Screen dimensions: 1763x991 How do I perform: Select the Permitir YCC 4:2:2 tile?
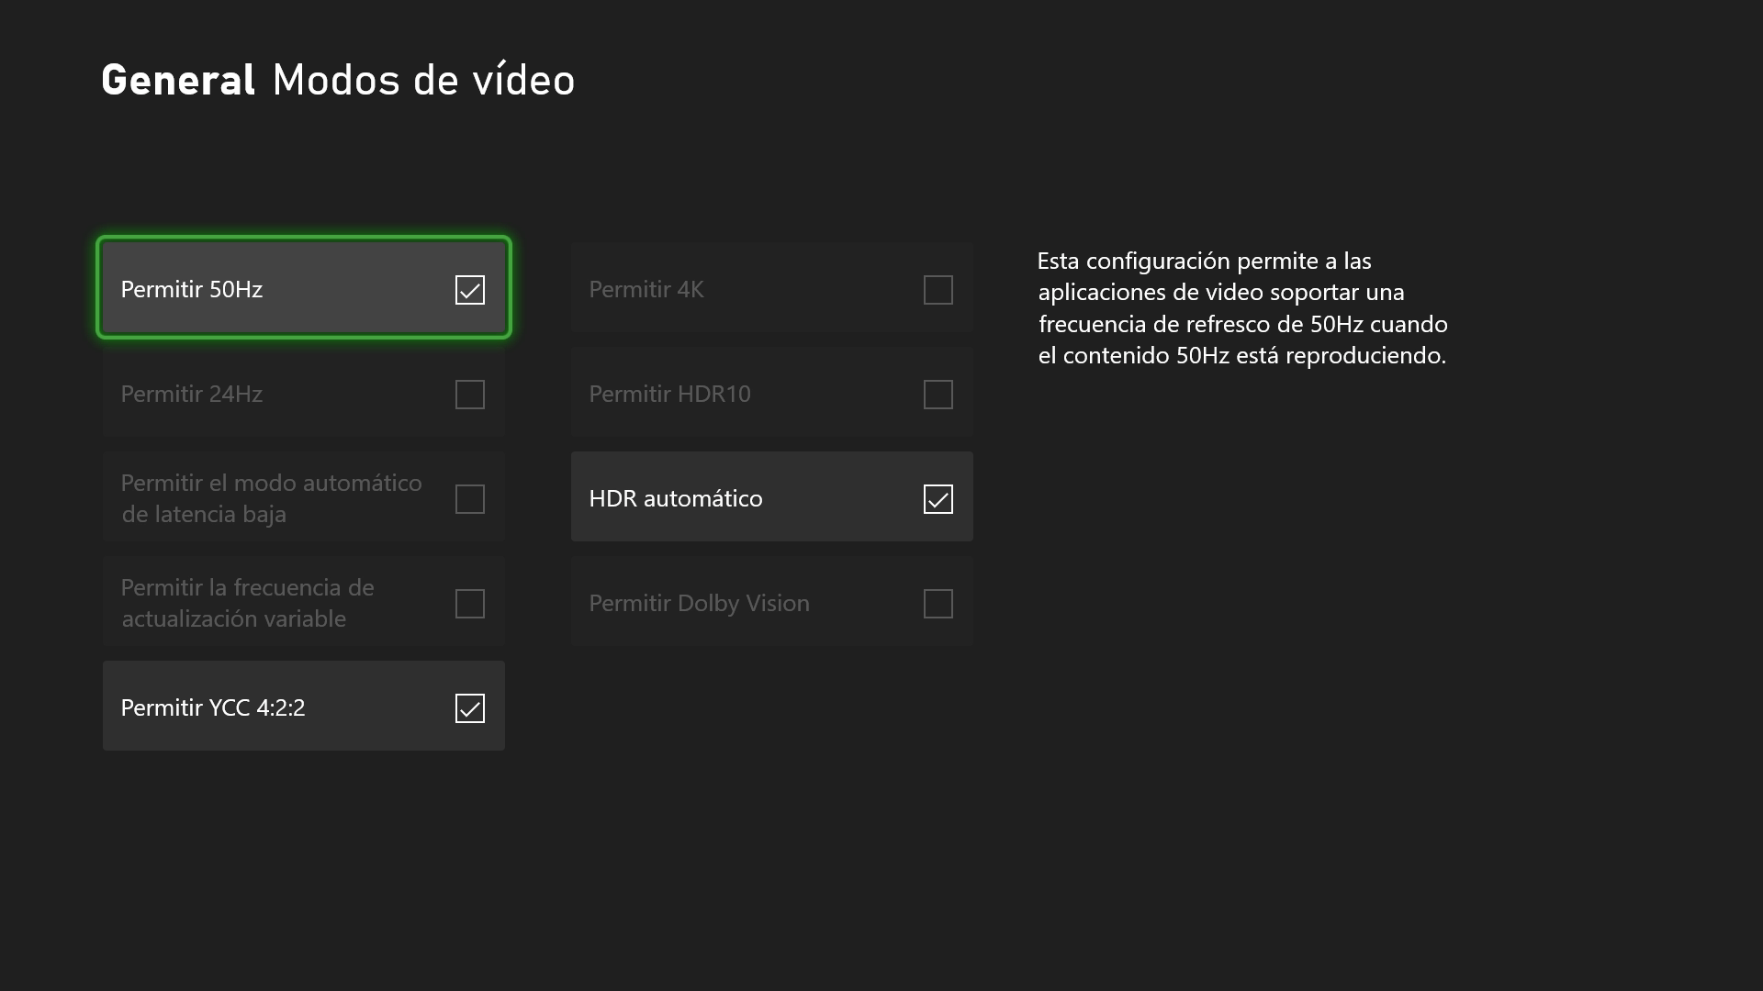(275, 707)
